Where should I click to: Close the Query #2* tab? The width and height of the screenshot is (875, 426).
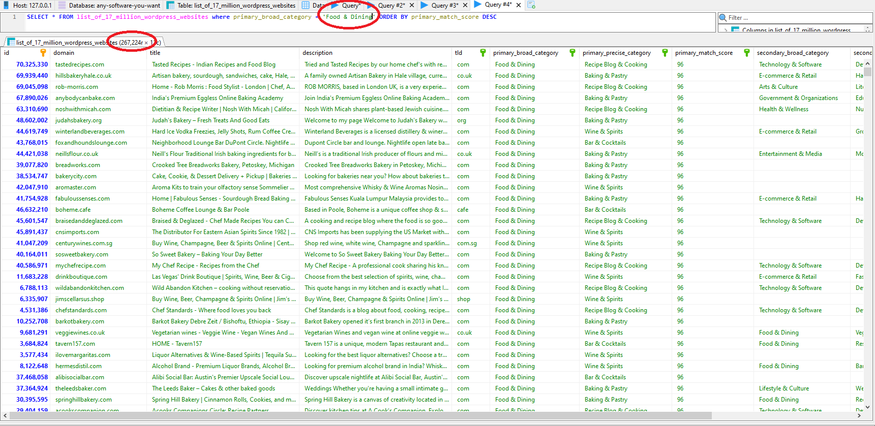tap(411, 6)
